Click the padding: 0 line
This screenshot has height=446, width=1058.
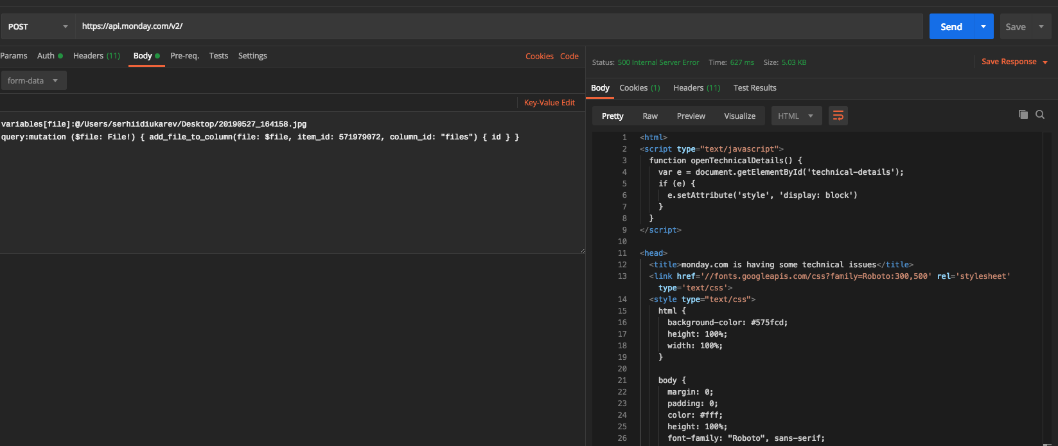pyautogui.click(x=692, y=403)
